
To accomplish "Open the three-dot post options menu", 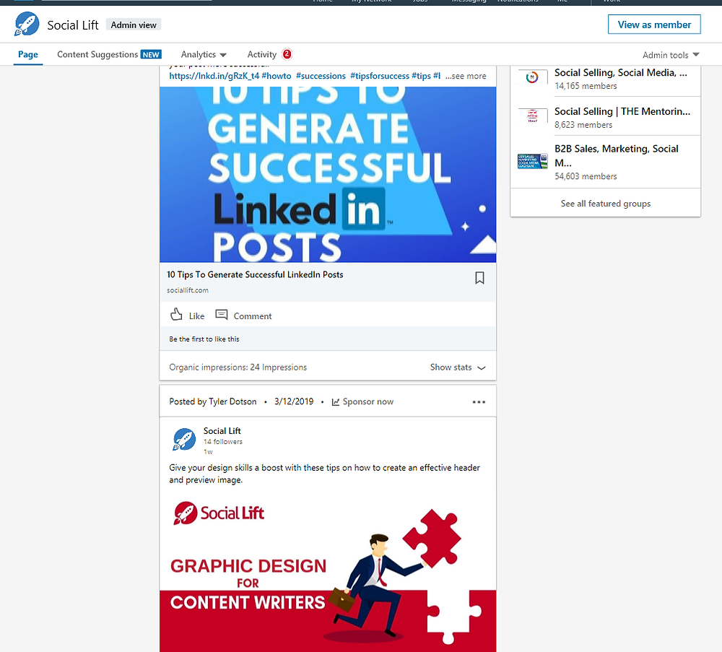I will [479, 402].
